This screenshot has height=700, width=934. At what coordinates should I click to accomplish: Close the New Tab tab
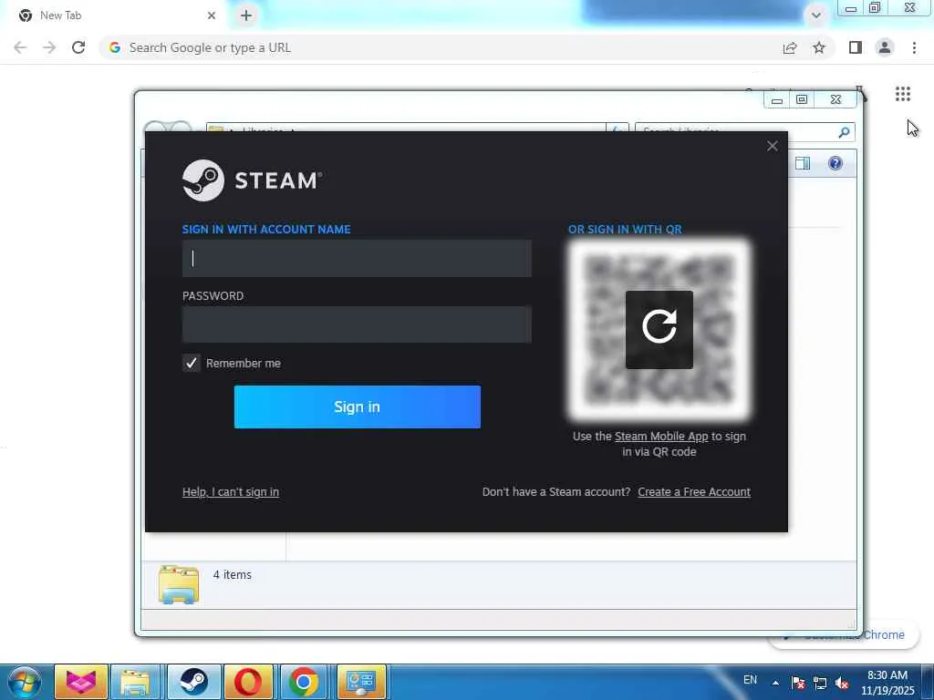point(212,15)
